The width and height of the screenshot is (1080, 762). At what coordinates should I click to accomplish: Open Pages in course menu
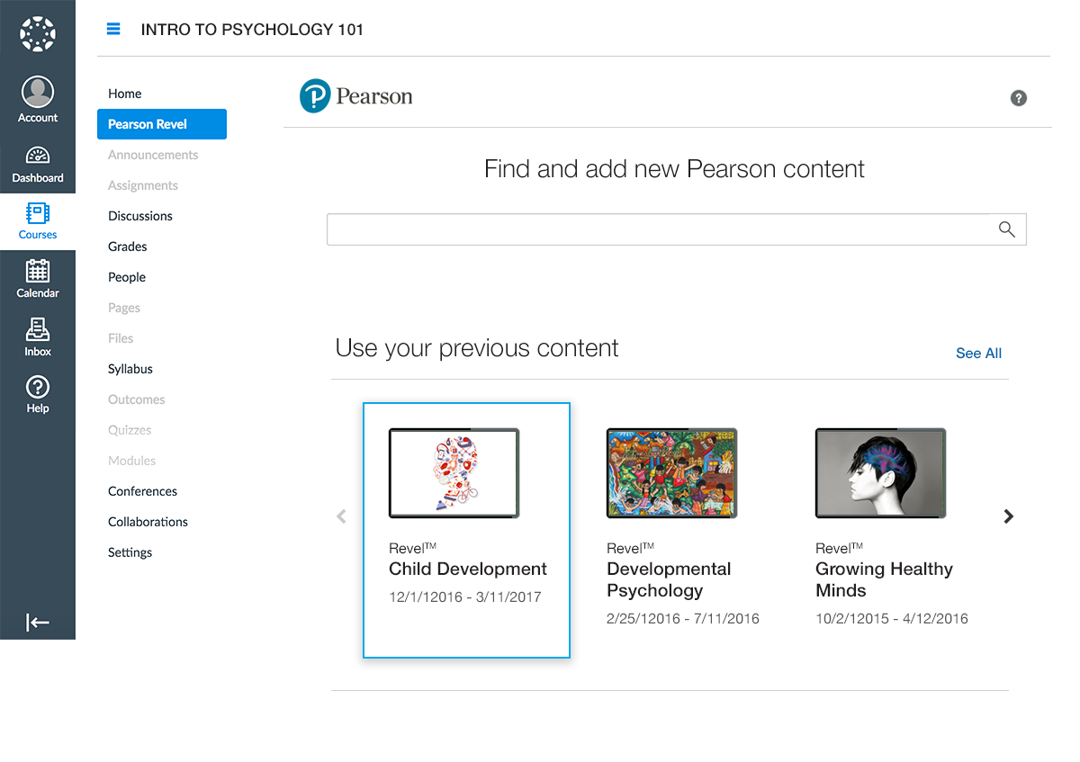[x=124, y=308]
